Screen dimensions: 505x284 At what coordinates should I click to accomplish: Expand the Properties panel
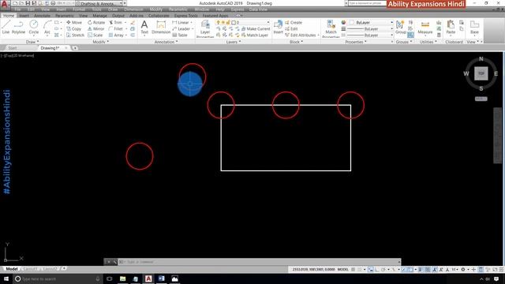356,42
